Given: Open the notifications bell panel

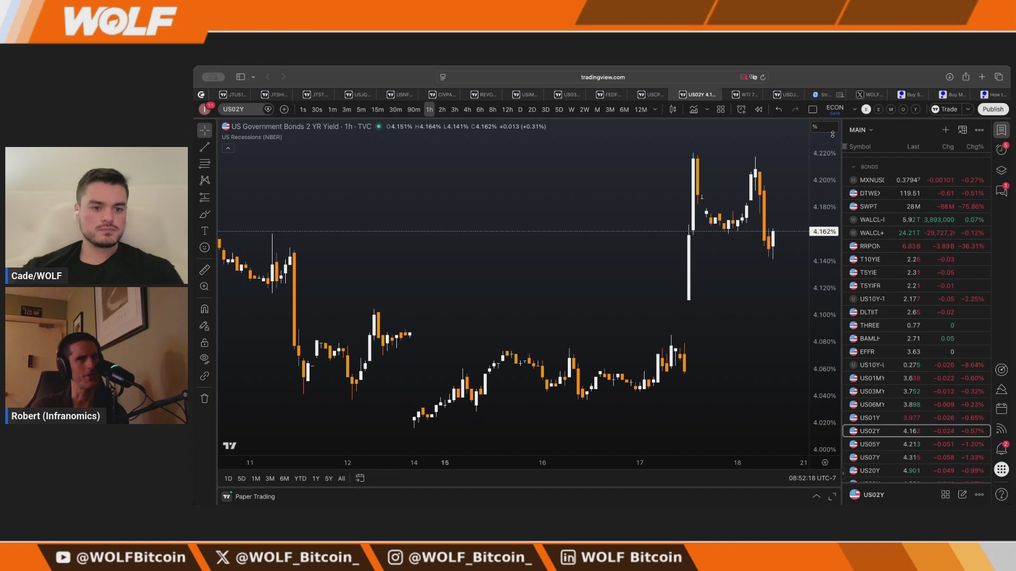Looking at the screenshot, I should click(x=1001, y=449).
